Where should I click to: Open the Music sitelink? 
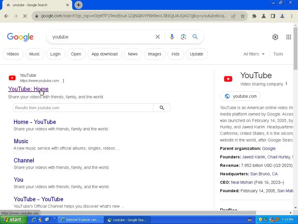pyautogui.click(x=21, y=141)
